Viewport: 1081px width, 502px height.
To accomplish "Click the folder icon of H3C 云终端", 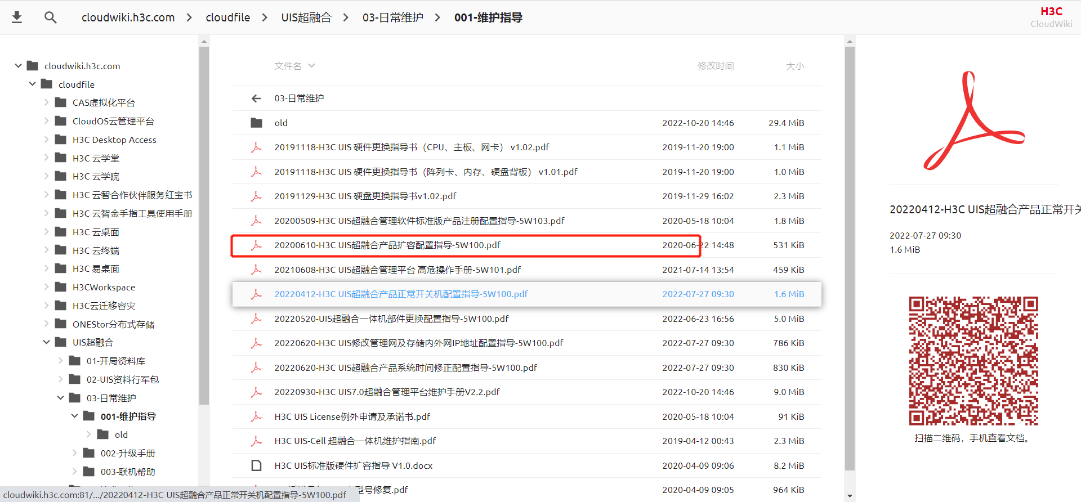I will (x=61, y=250).
